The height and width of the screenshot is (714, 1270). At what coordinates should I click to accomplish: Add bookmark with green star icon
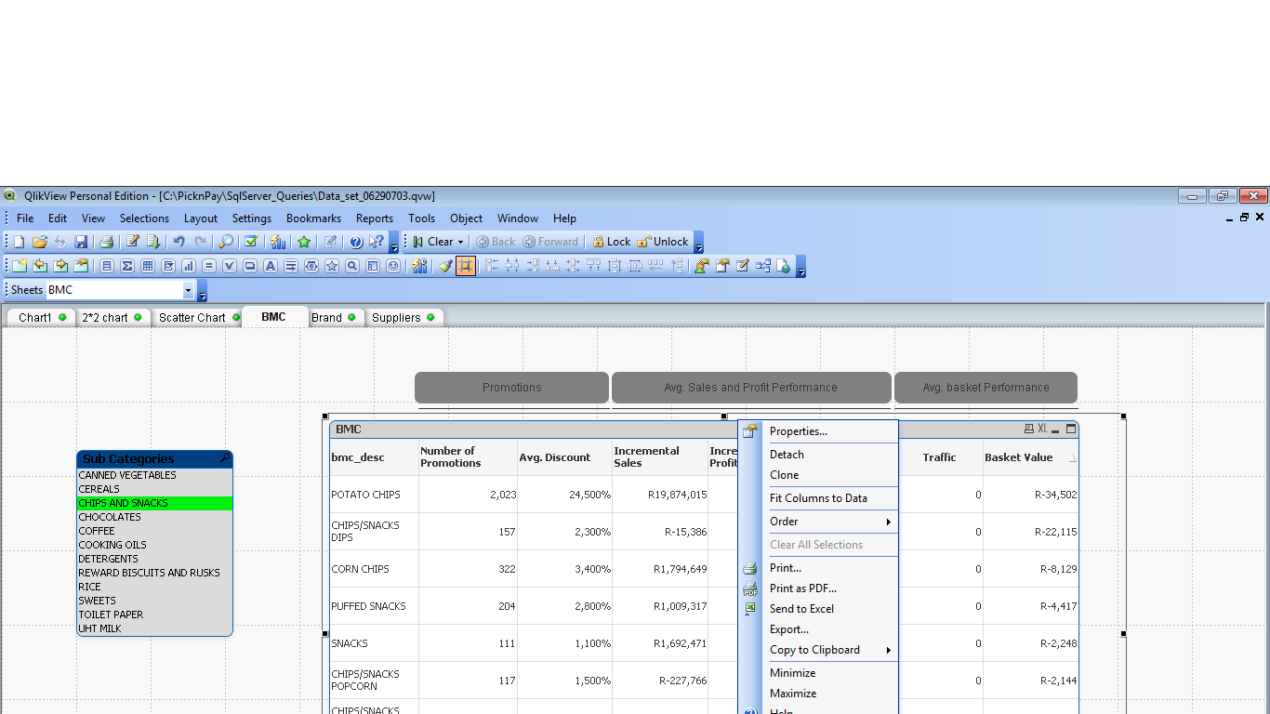coord(304,242)
